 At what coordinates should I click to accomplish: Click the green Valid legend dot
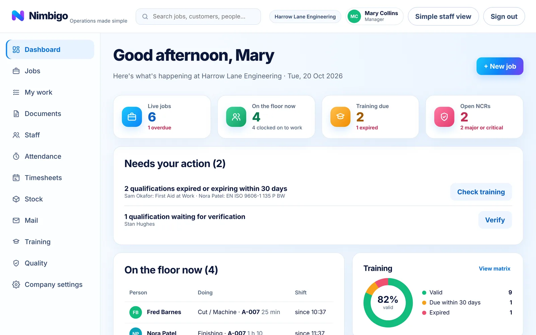point(424,292)
